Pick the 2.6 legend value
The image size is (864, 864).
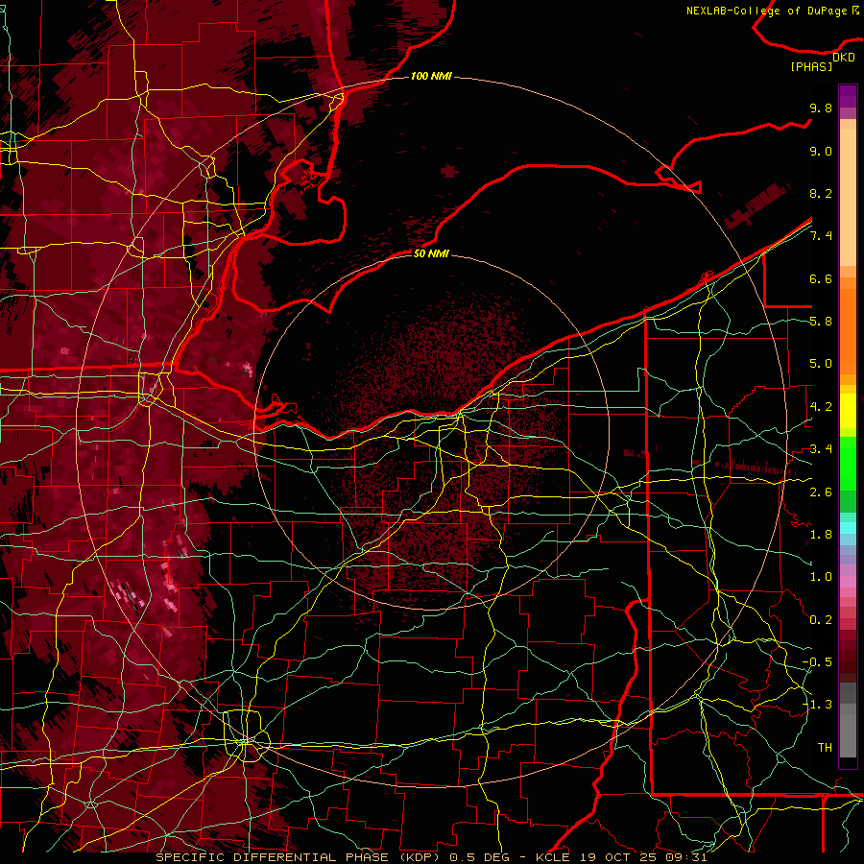point(821,492)
